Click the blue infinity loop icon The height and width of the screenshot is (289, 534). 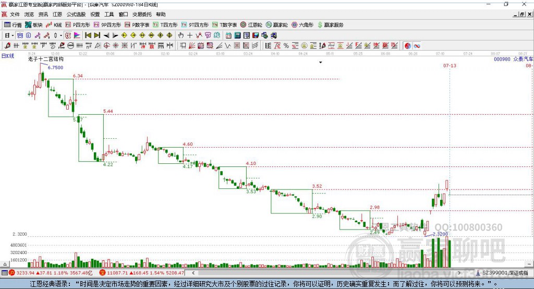417,46
